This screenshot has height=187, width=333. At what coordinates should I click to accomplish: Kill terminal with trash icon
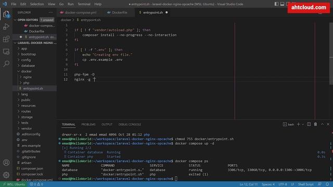pos(316,124)
